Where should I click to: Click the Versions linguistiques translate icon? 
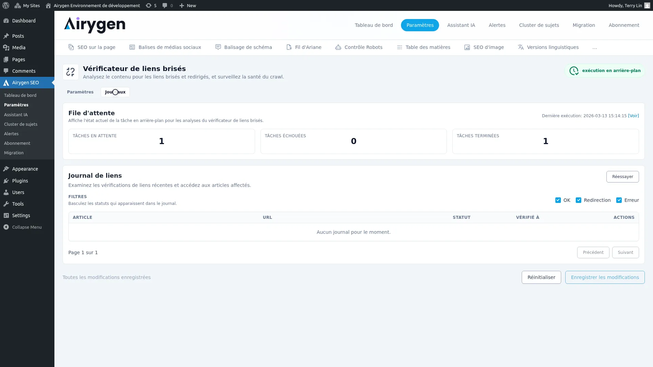coord(521,47)
